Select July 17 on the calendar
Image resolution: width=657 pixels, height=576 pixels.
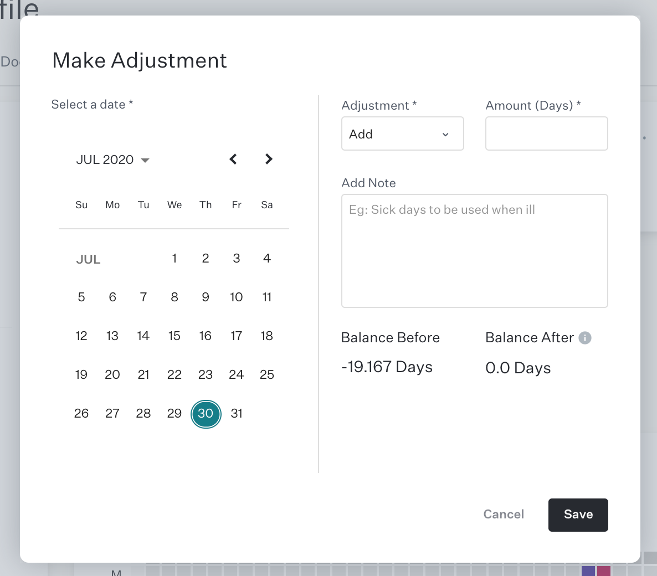tap(237, 336)
